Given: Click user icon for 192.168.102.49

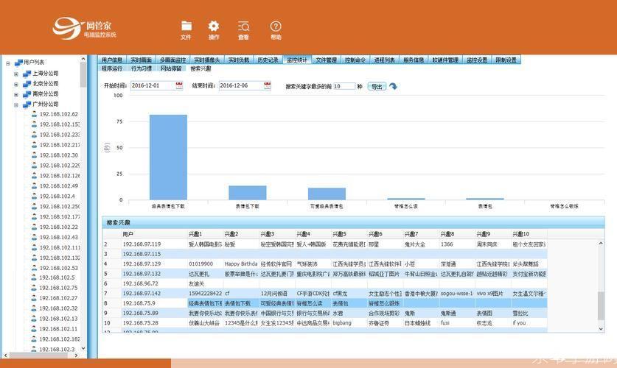Looking at the screenshot, I should pos(34,185).
